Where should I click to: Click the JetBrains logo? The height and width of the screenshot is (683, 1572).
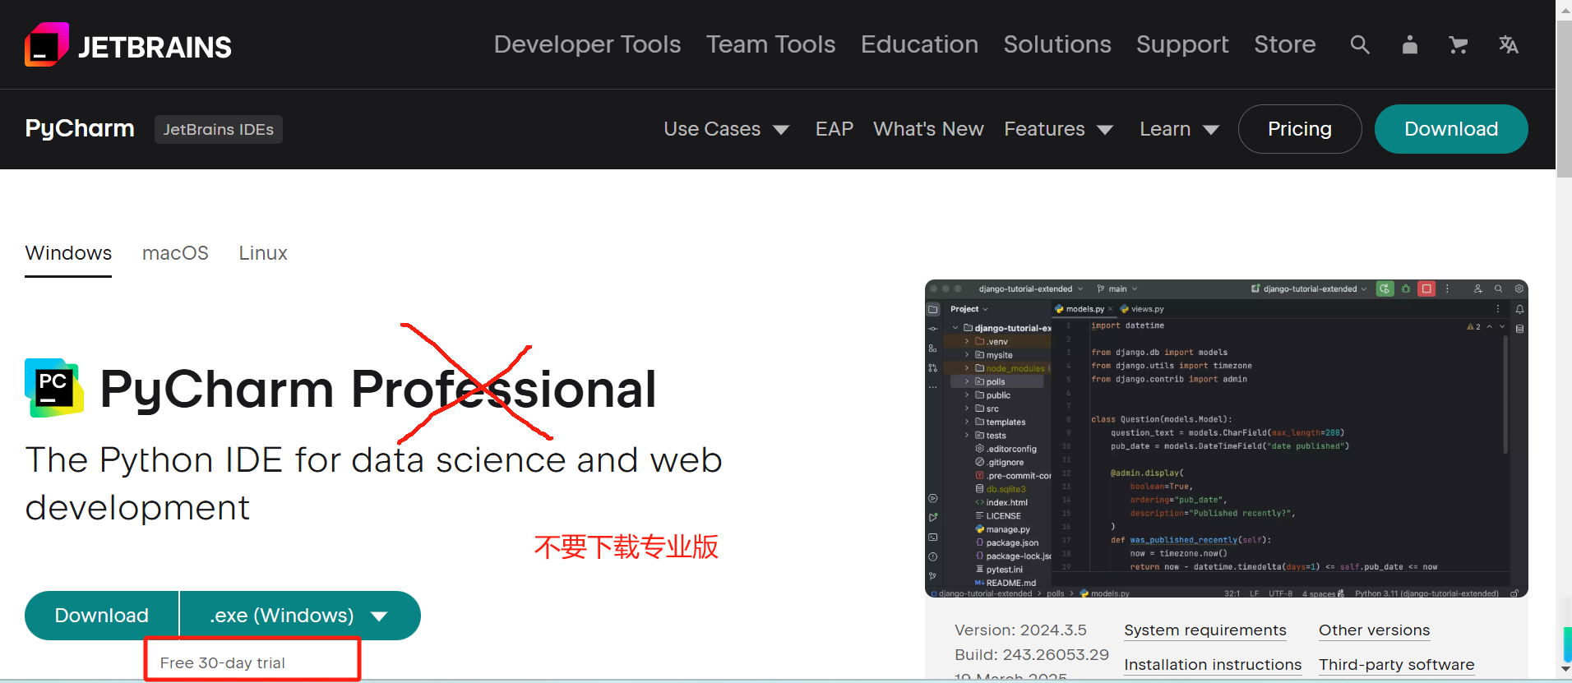click(128, 45)
